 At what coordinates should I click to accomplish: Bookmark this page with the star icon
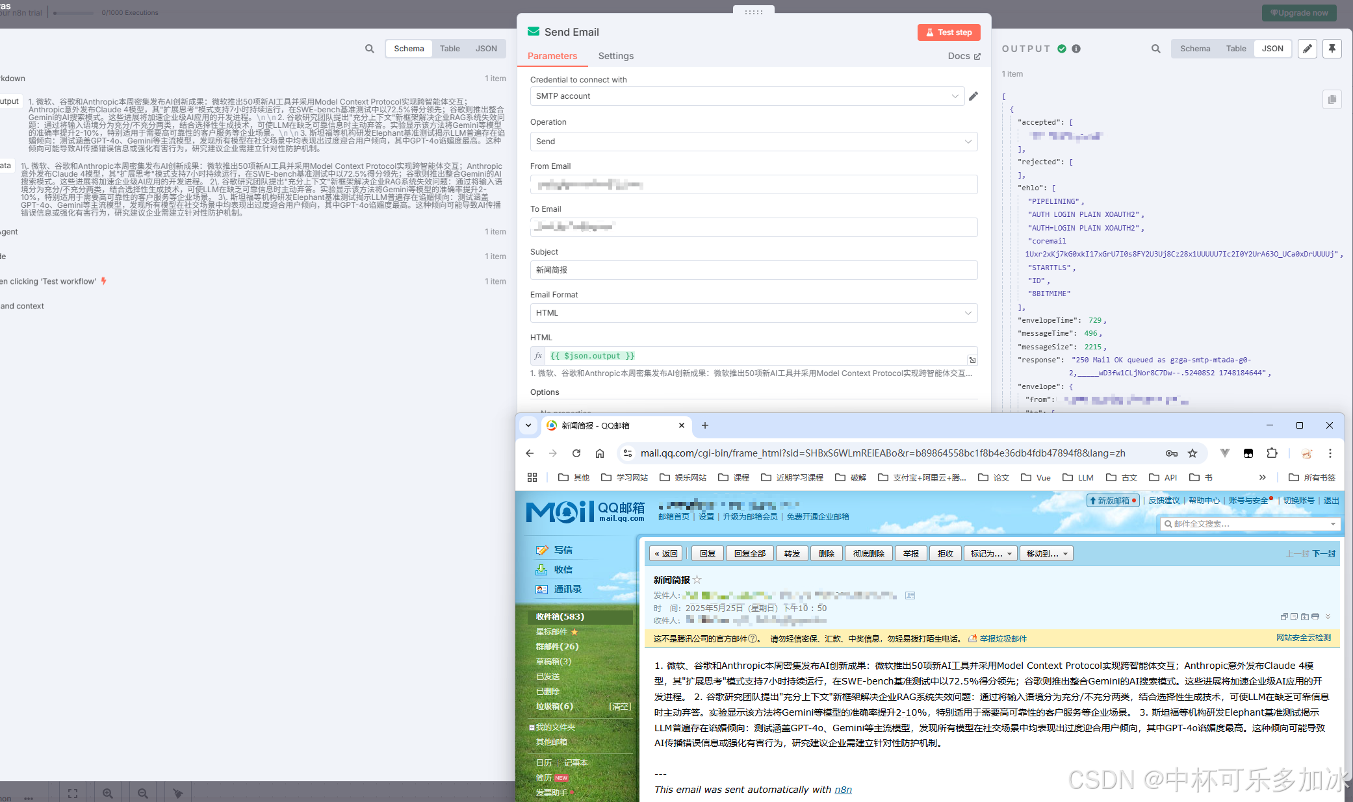point(1192,453)
